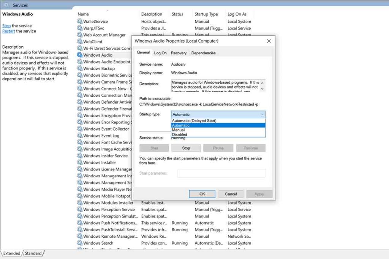Click the Windows Encryption Provider gear icon
The width and height of the screenshot is (389, 259).
80,115
